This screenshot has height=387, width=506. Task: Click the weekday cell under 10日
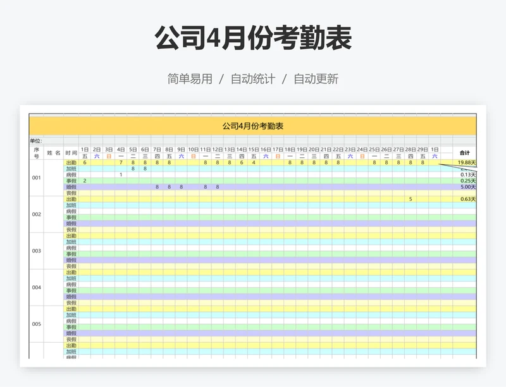point(194,157)
